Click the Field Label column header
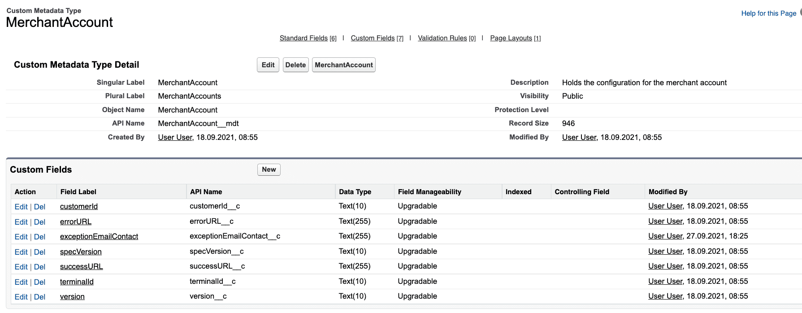802x313 pixels. point(78,192)
